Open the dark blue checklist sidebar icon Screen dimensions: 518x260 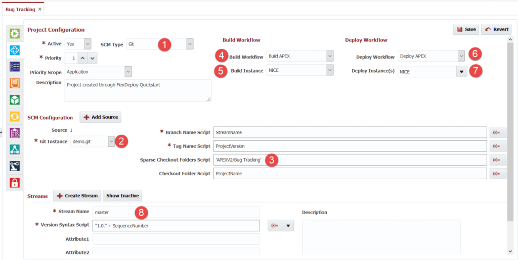15,67
